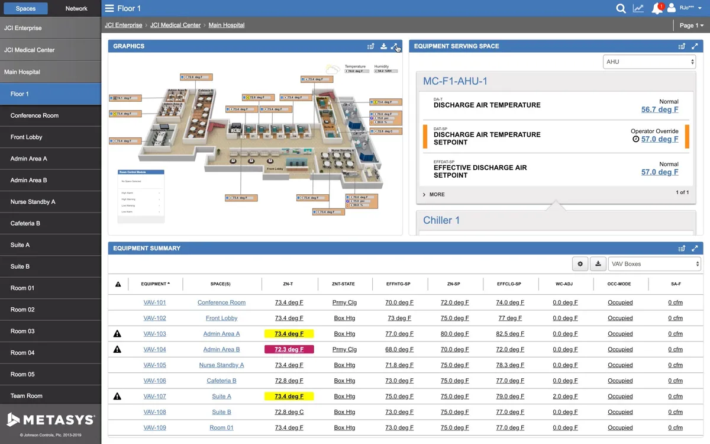Maximize the Equipment Summary widget
The height and width of the screenshot is (444, 710).
coord(695,249)
